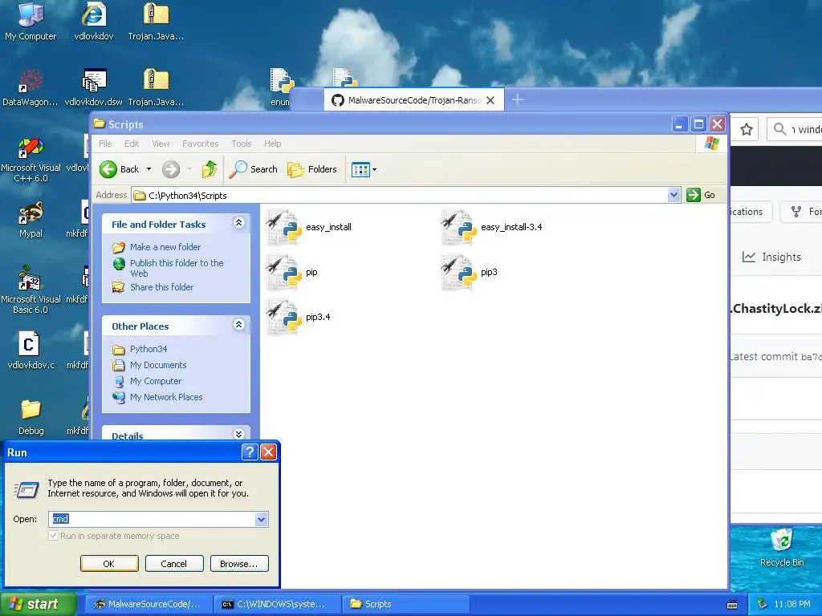Close the Run dialog

[268, 452]
